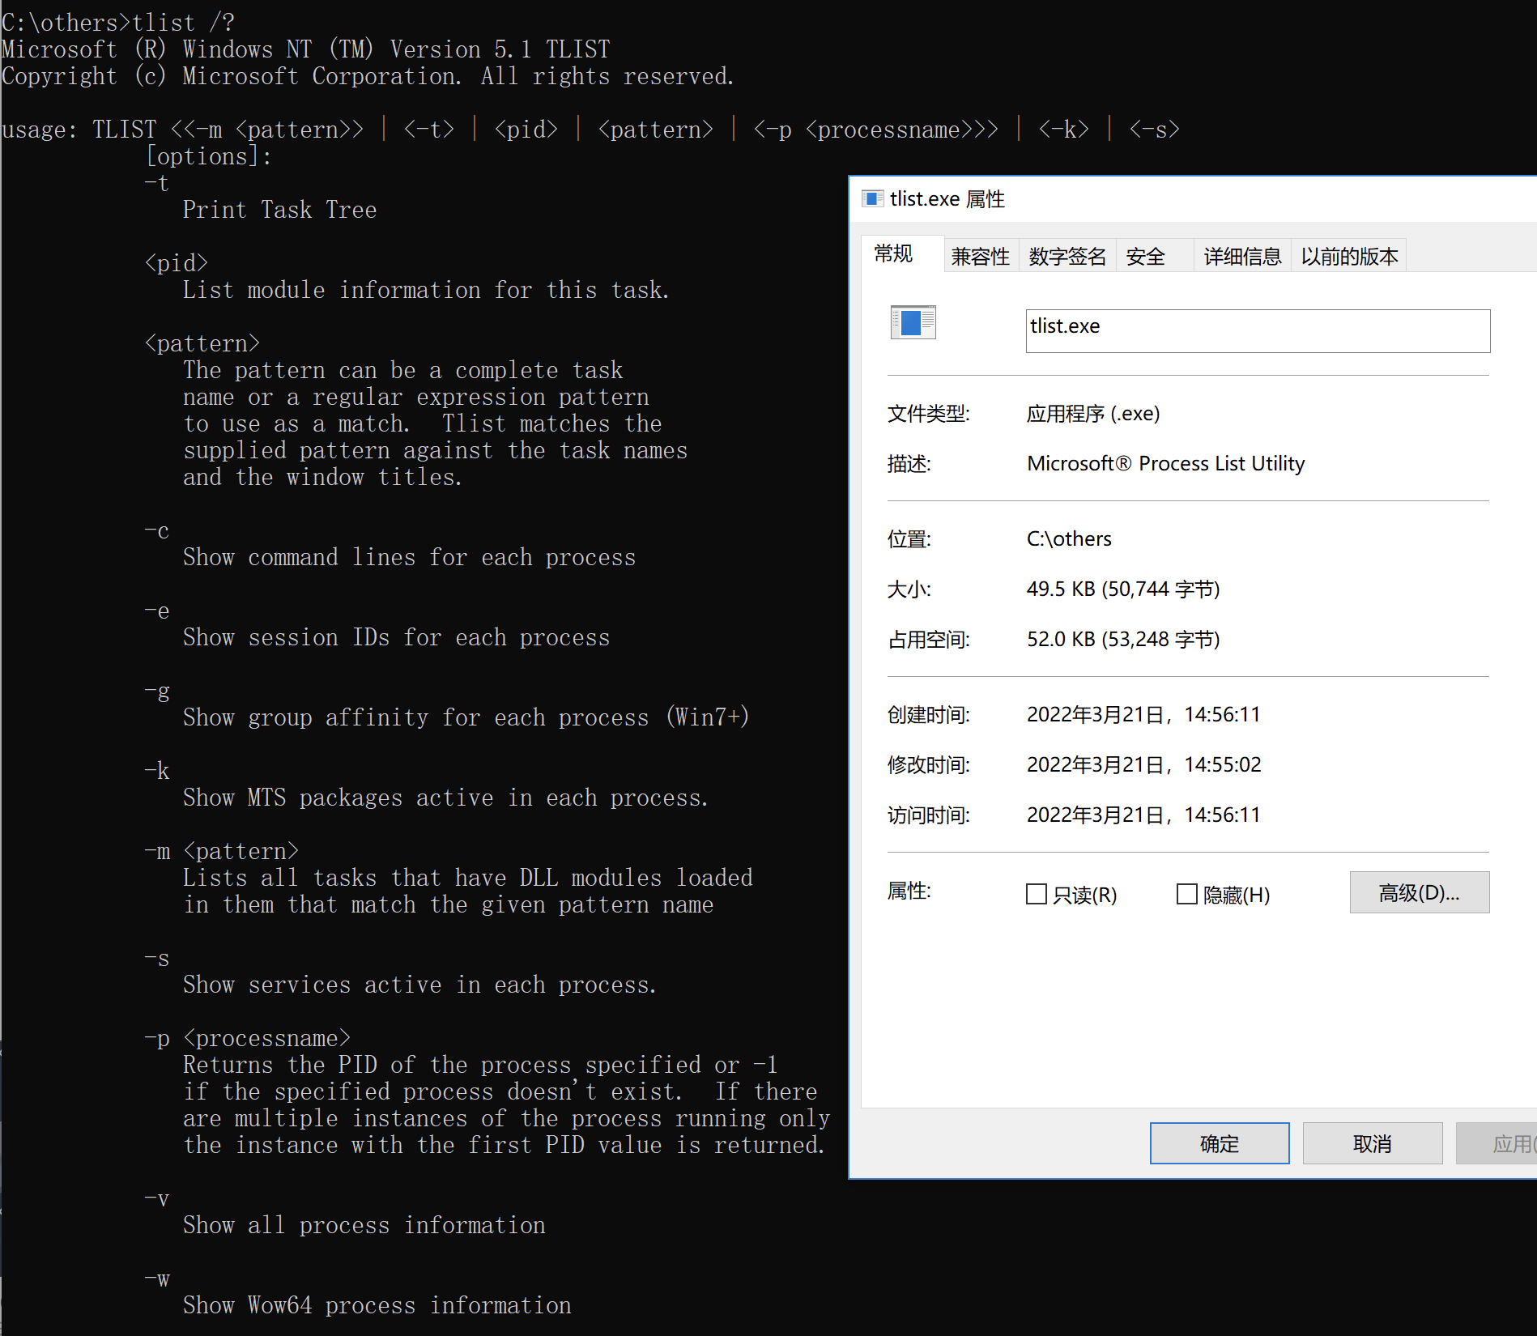
Task: Click the 应用 button
Action: (x=1498, y=1143)
